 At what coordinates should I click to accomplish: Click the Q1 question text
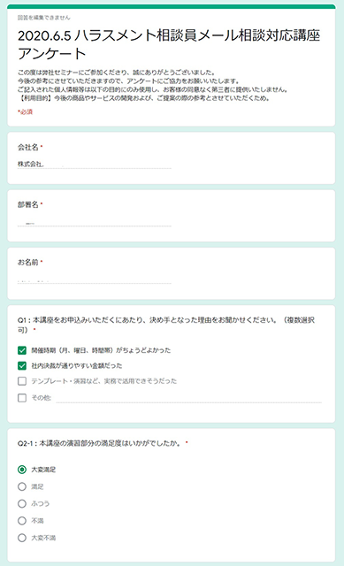[x=166, y=325]
